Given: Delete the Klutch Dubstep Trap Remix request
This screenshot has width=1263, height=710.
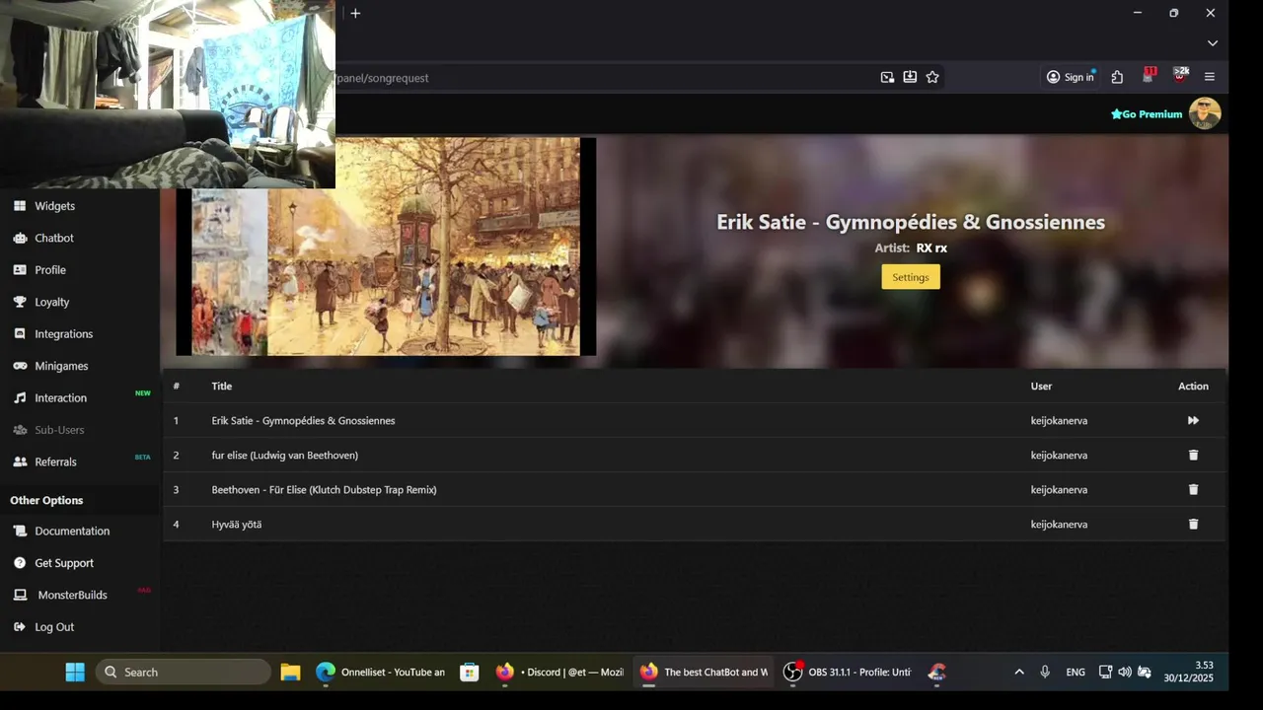Looking at the screenshot, I should (x=1193, y=489).
